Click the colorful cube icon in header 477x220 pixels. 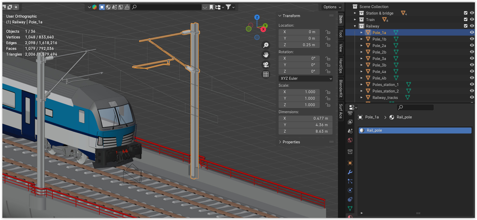coord(95,7)
